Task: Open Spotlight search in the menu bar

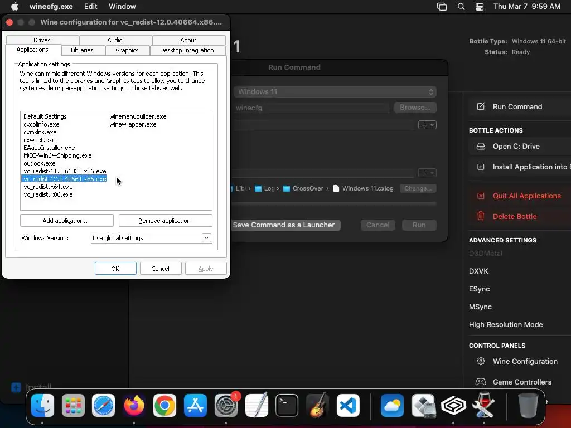Action: click(461, 7)
